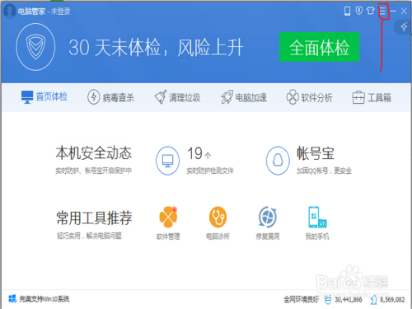Click the 轻巧实用，解决电脑问题 subtitle
Viewport: 412px width, 309px height.
[89, 236]
